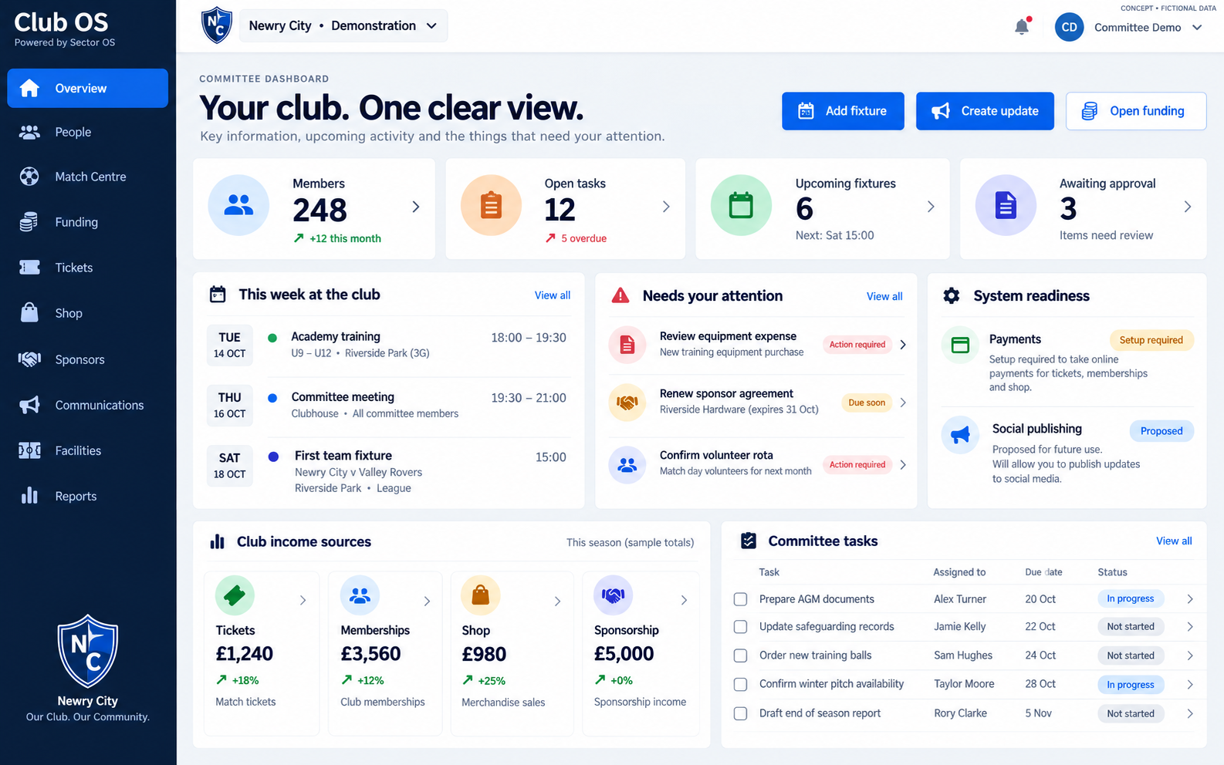Image resolution: width=1224 pixels, height=765 pixels.
Task: Check the Update safeguarding records checkbox
Action: (x=740, y=627)
